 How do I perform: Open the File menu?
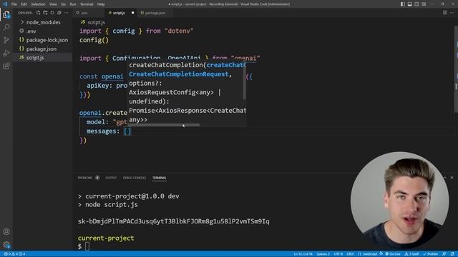click(x=14, y=4)
